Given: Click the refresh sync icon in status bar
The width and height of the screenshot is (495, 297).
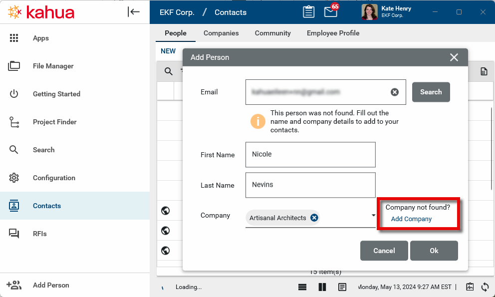Looking at the screenshot, I should 485,287.
